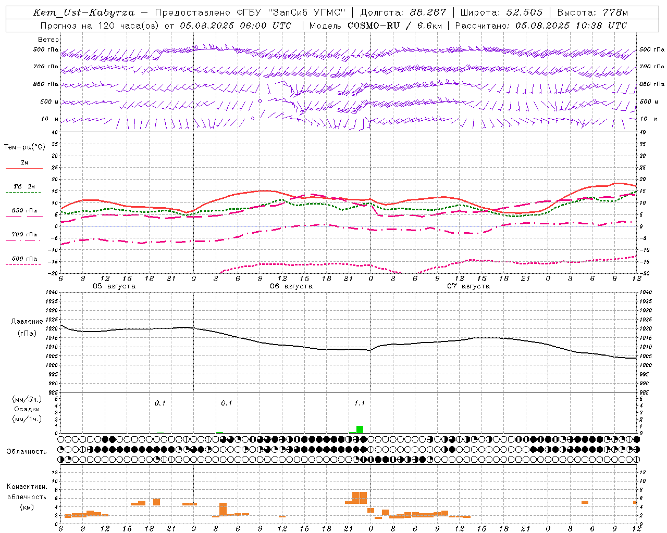
Task: Click the '500 гПа' temperature legend entry
Action: (24, 259)
